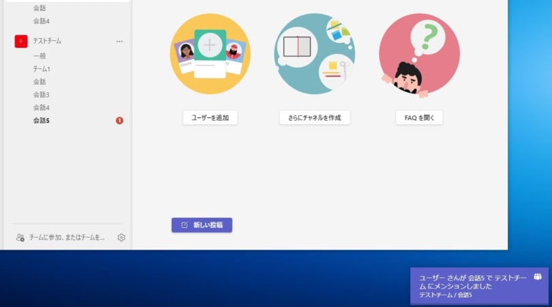
Task: Click the ユーザーを追加 button
Action: click(210, 118)
